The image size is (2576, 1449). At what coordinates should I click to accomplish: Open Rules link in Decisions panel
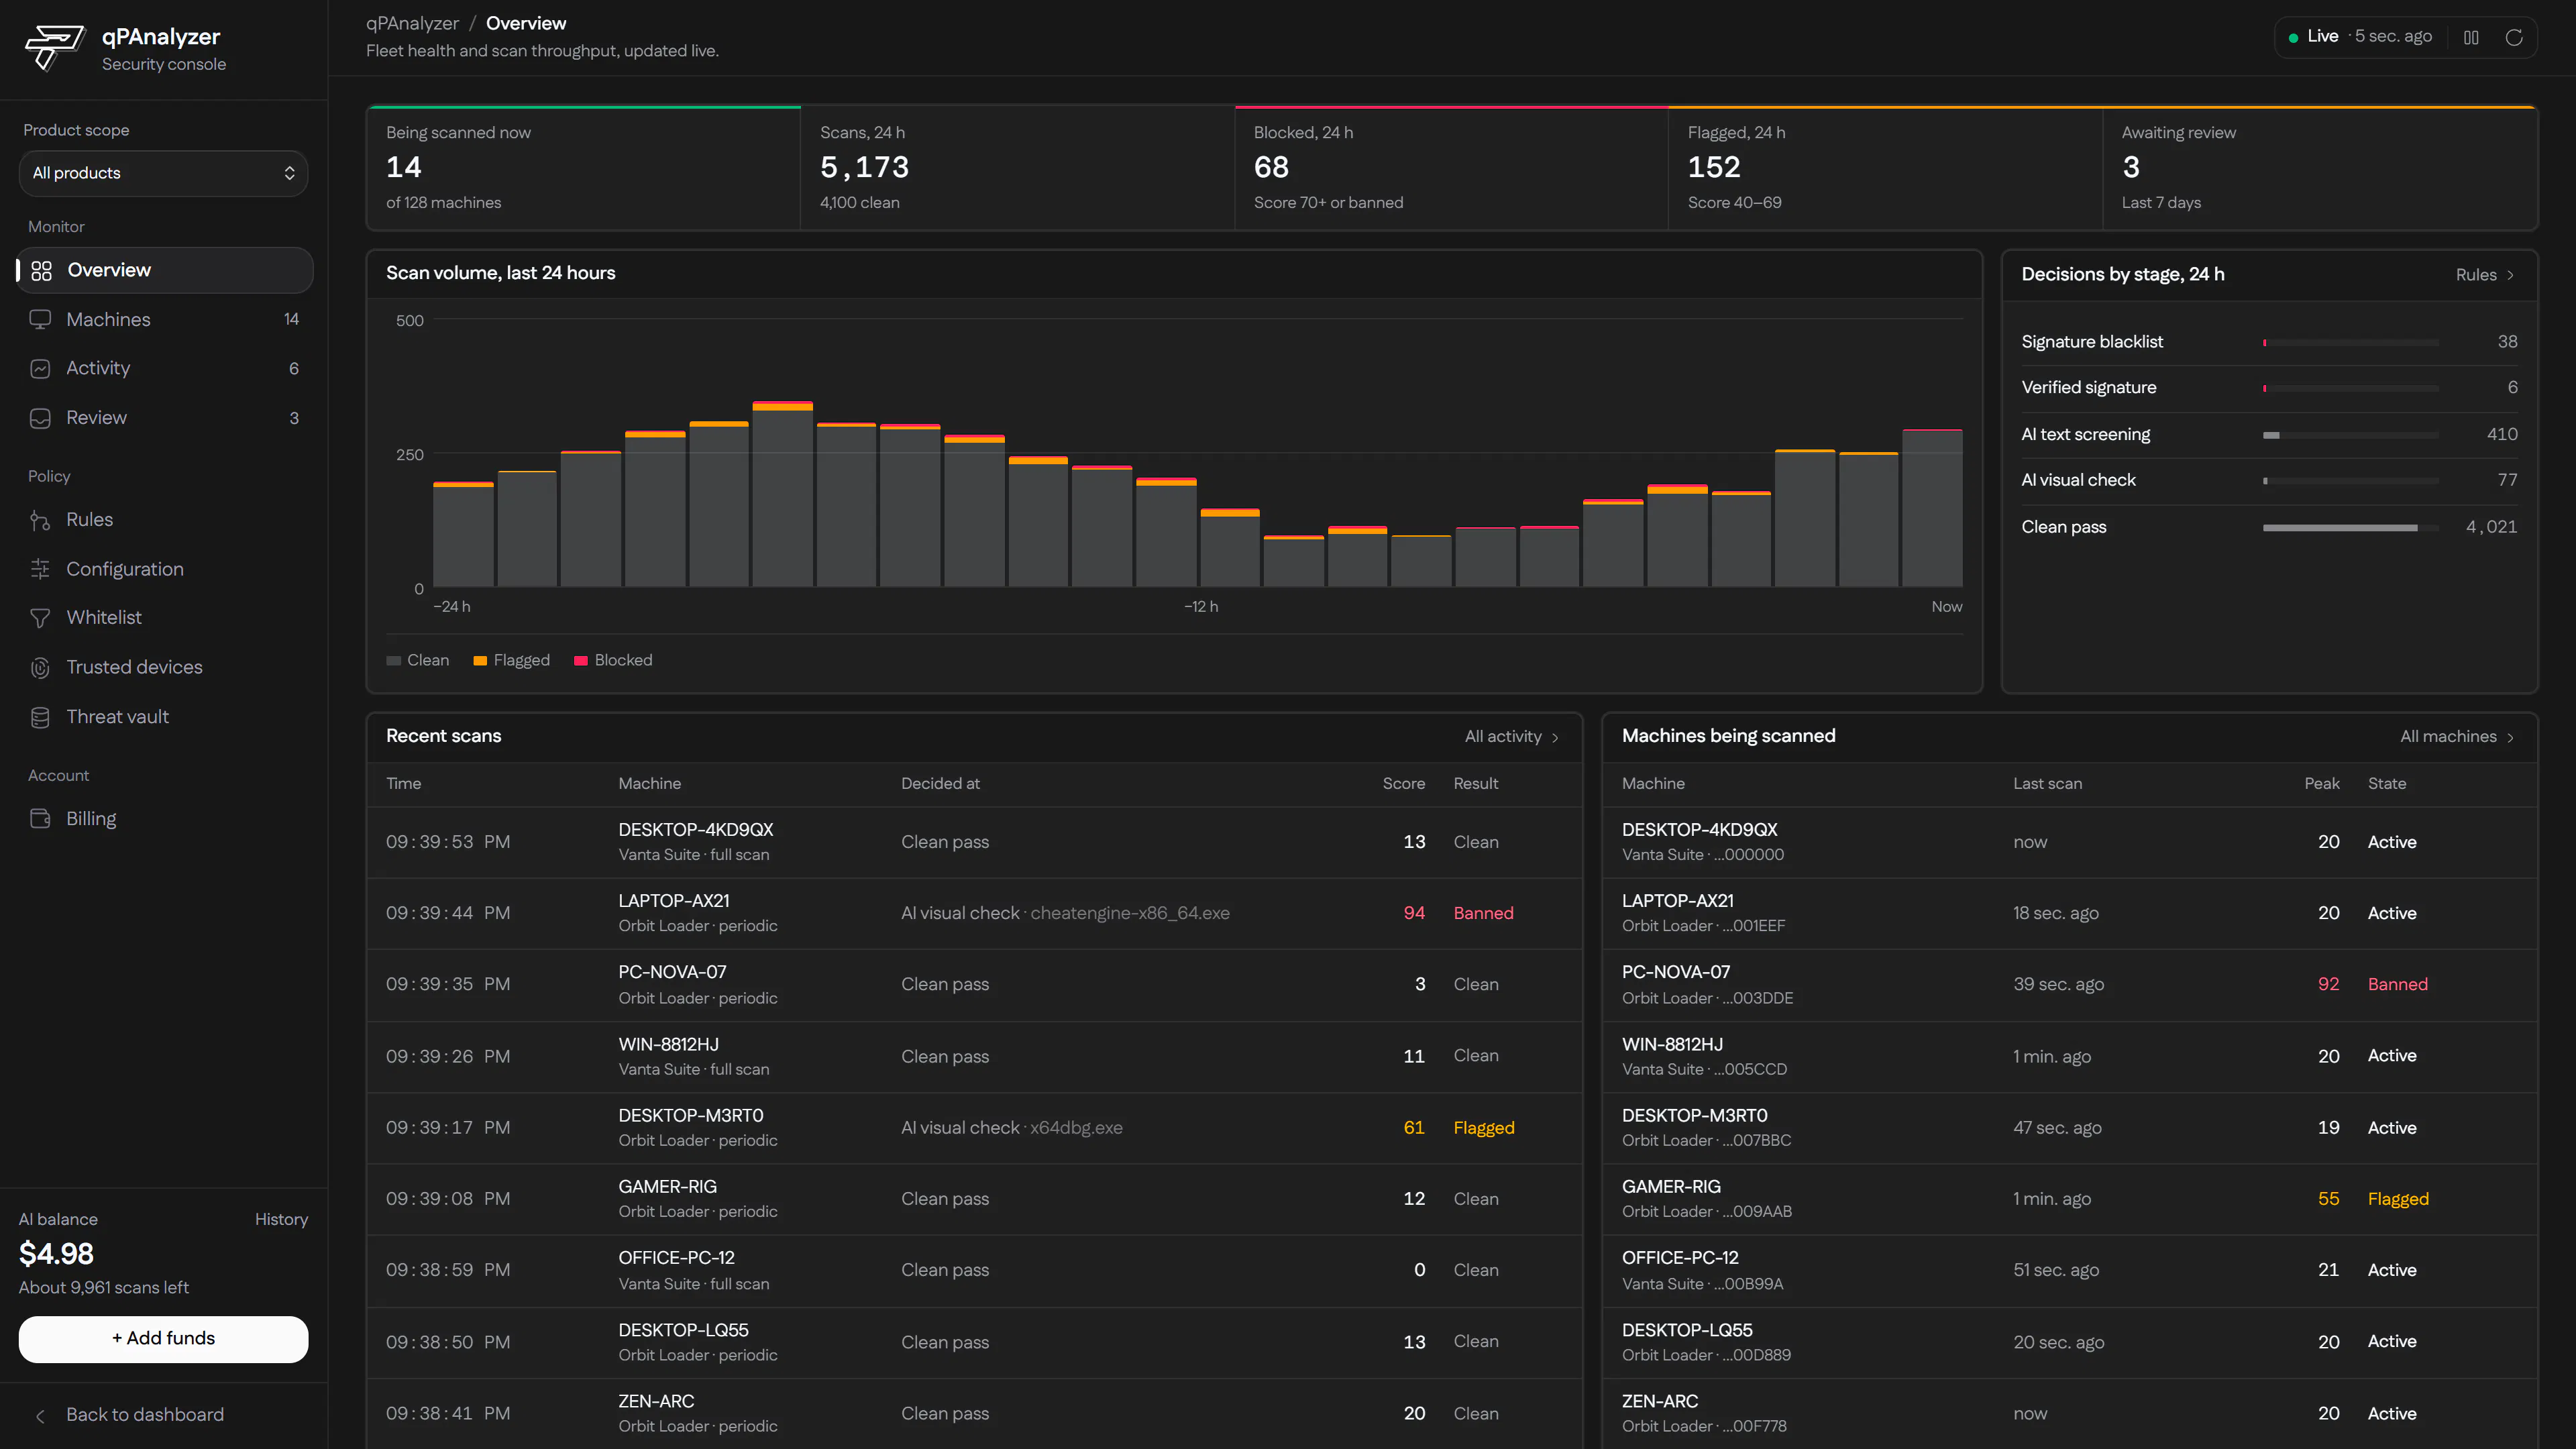pos(2485,275)
